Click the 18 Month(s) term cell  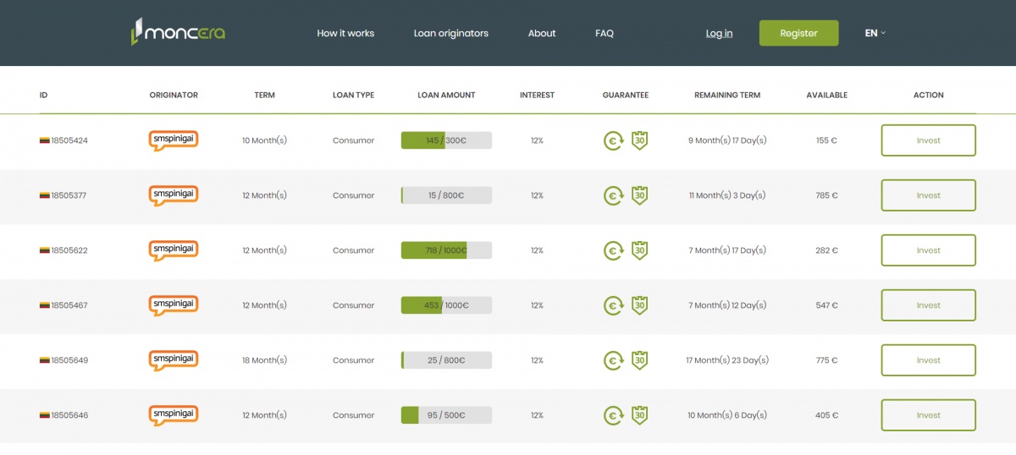point(264,360)
